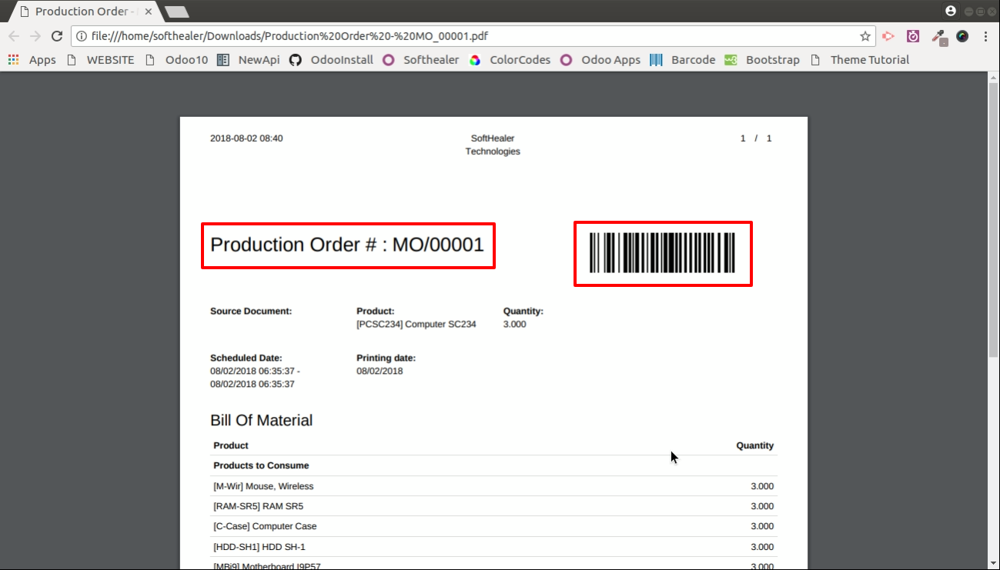This screenshot has height=570, width=1000.
Task: Open the Apps bookmark shortcut
Action: click(32, 60)
